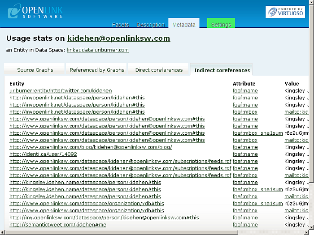This screenshot has width=314, height=235.
Task: Click foaf:name attribute in twitter row
Action: pyautogui.click(x=245, y=91)
